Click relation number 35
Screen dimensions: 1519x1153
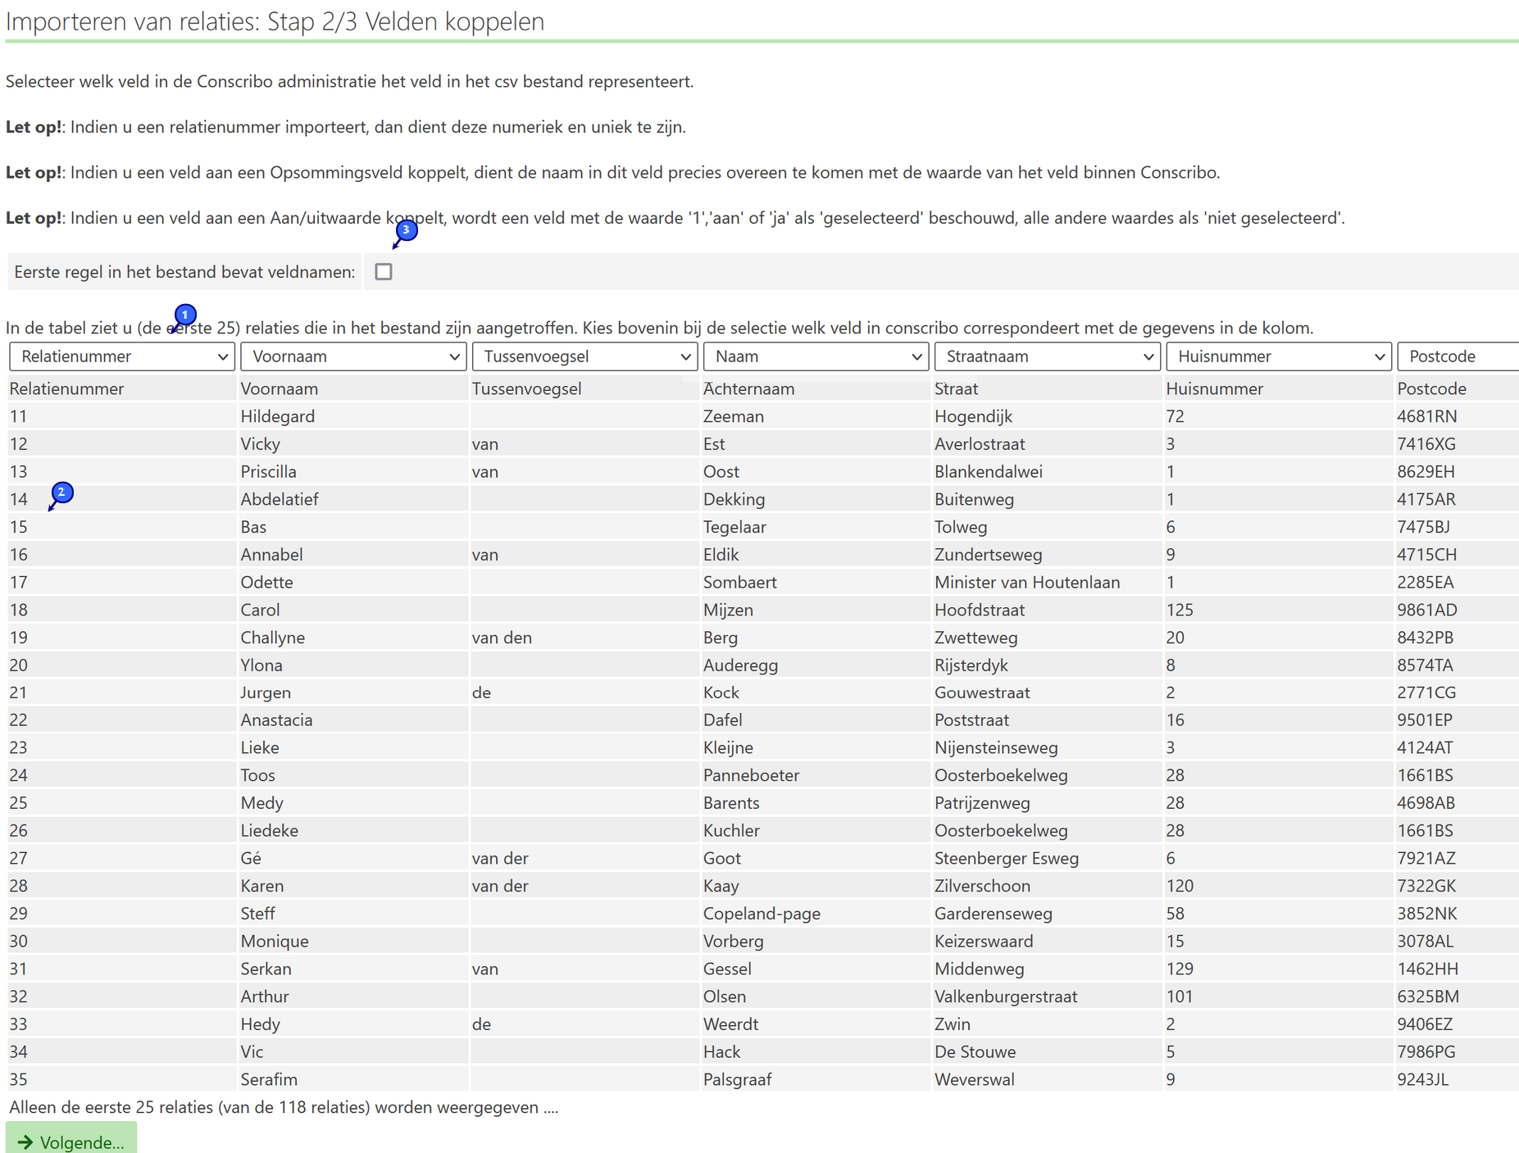tap(18, 1079)
